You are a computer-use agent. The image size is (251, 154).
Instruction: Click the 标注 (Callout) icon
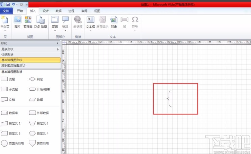coord(65,20)
